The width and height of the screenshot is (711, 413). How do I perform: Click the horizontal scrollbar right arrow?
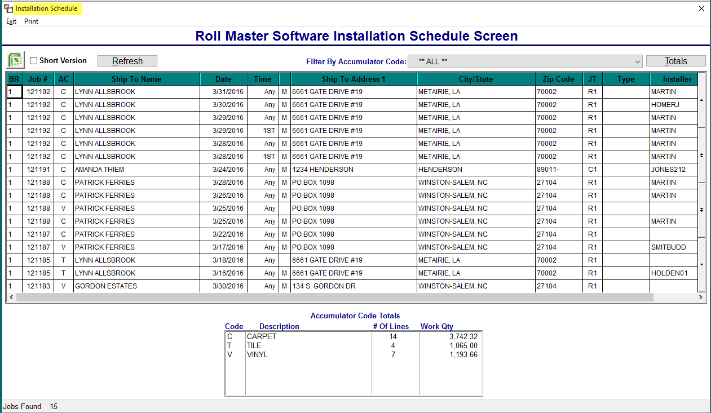701,297
